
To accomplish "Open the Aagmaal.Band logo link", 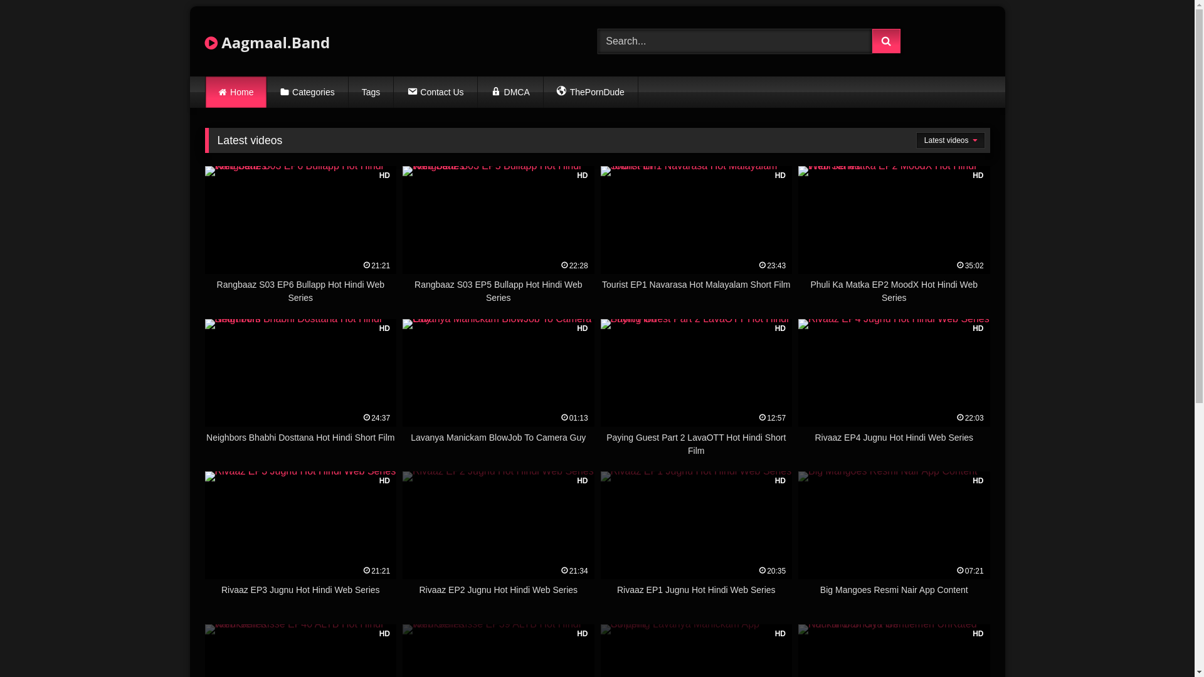I will point(267,43).
